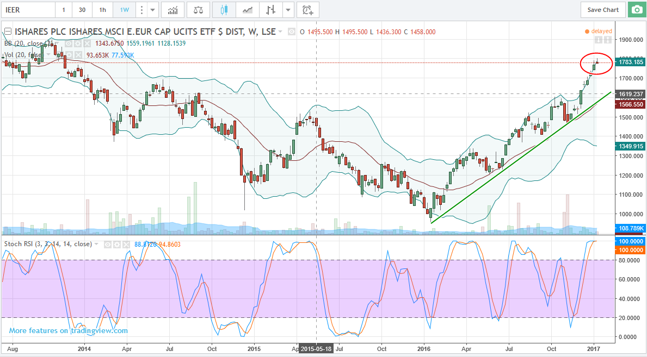Remove the Stoch RSI indicator
The height and width of the screenshot is (357, 647).
[126, 244]
